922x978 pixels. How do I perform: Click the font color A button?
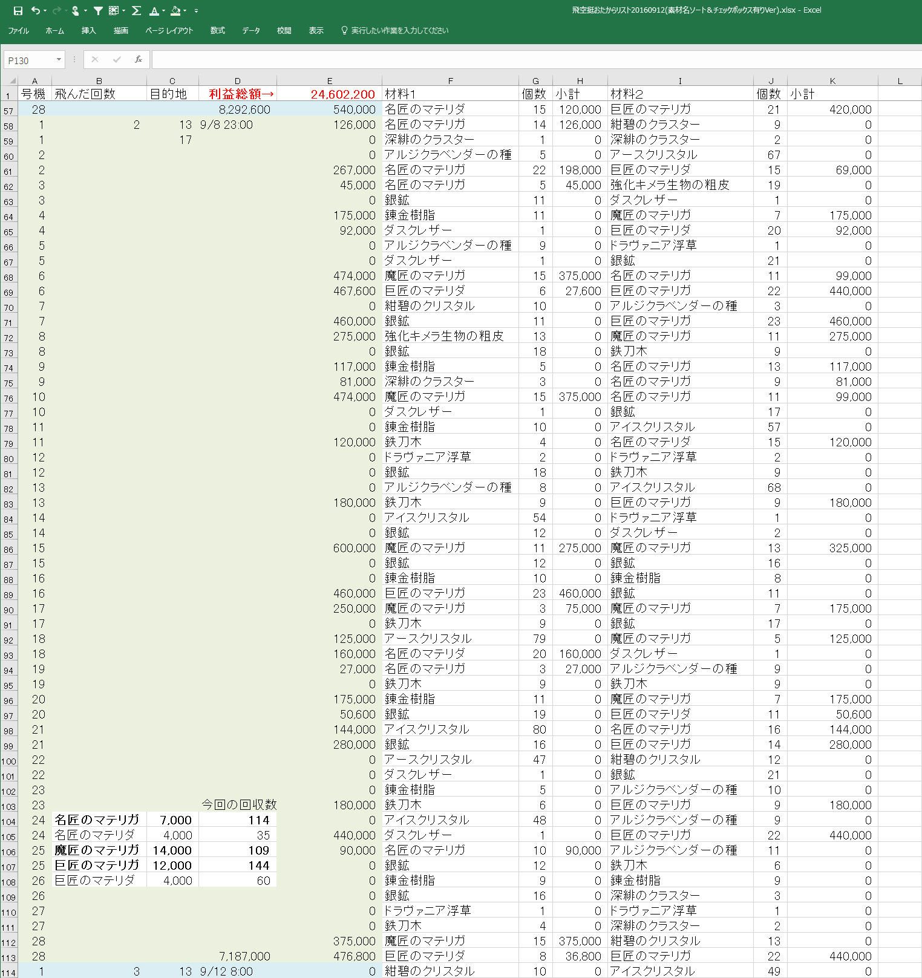coord(154,11)
